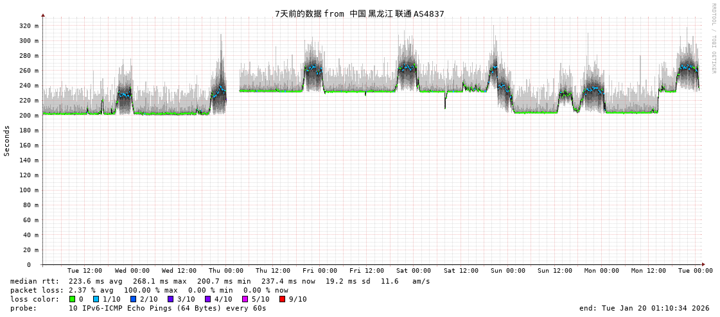Screen dimensions: 720x317
Task: Click the graph title mentioning AS4837
Action: click(359, 13)
